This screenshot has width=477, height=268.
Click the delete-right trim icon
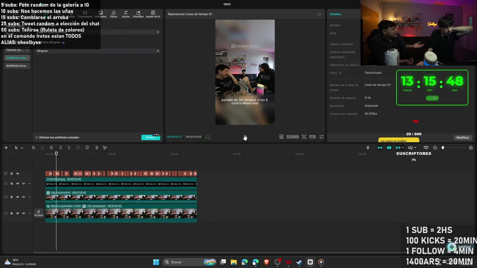tap(69, 148)
